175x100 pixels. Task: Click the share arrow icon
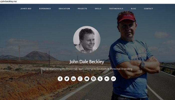click(x=113, y=79)
